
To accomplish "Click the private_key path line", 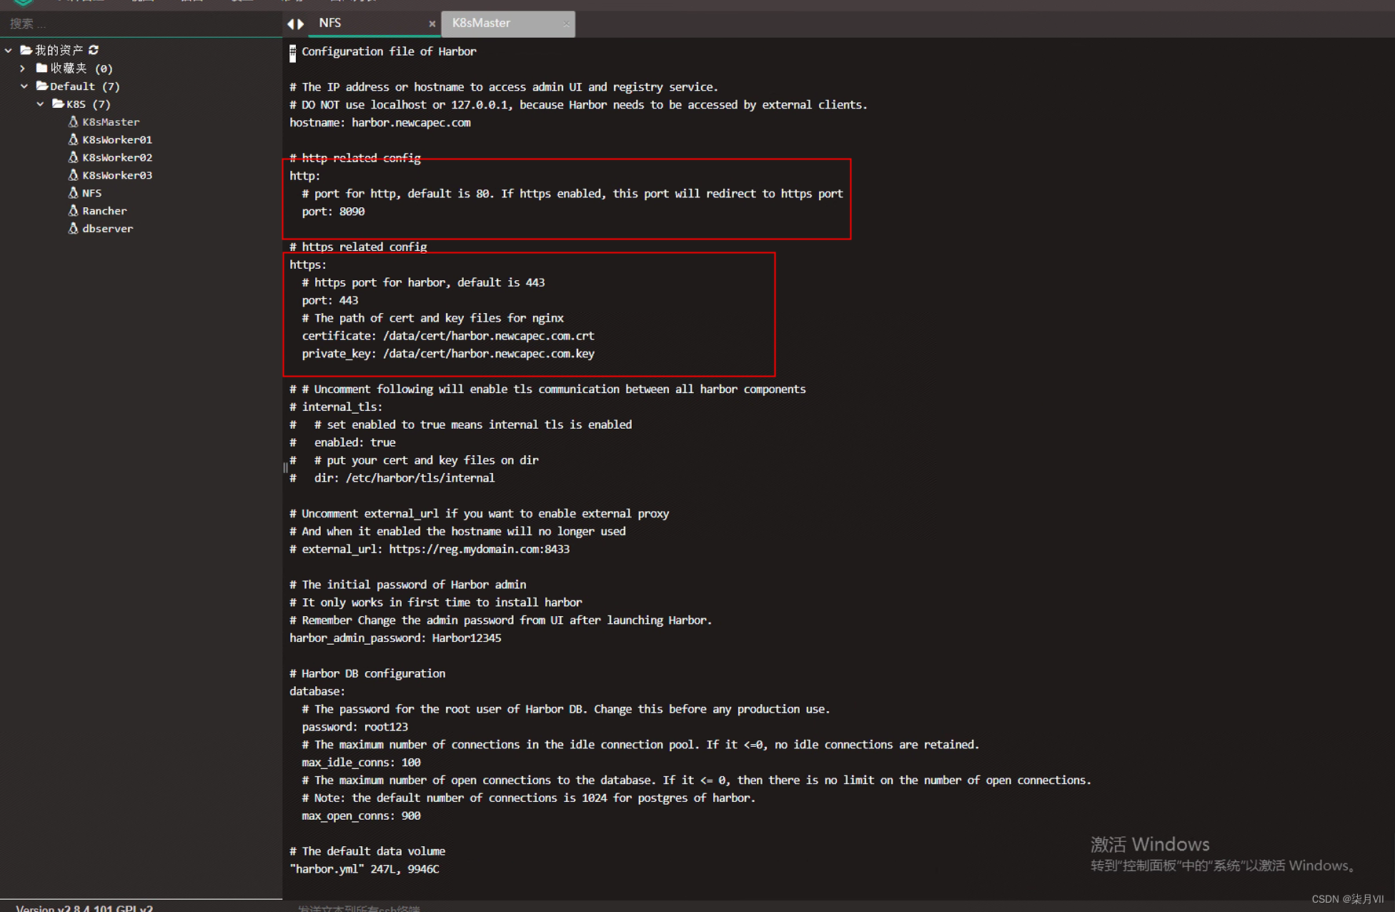I will pos(448,355).
